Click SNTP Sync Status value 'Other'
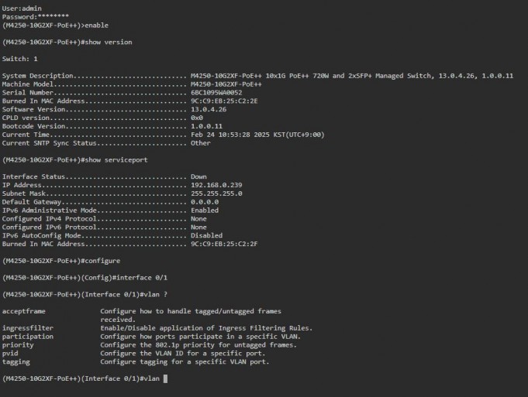 [200, 143]
